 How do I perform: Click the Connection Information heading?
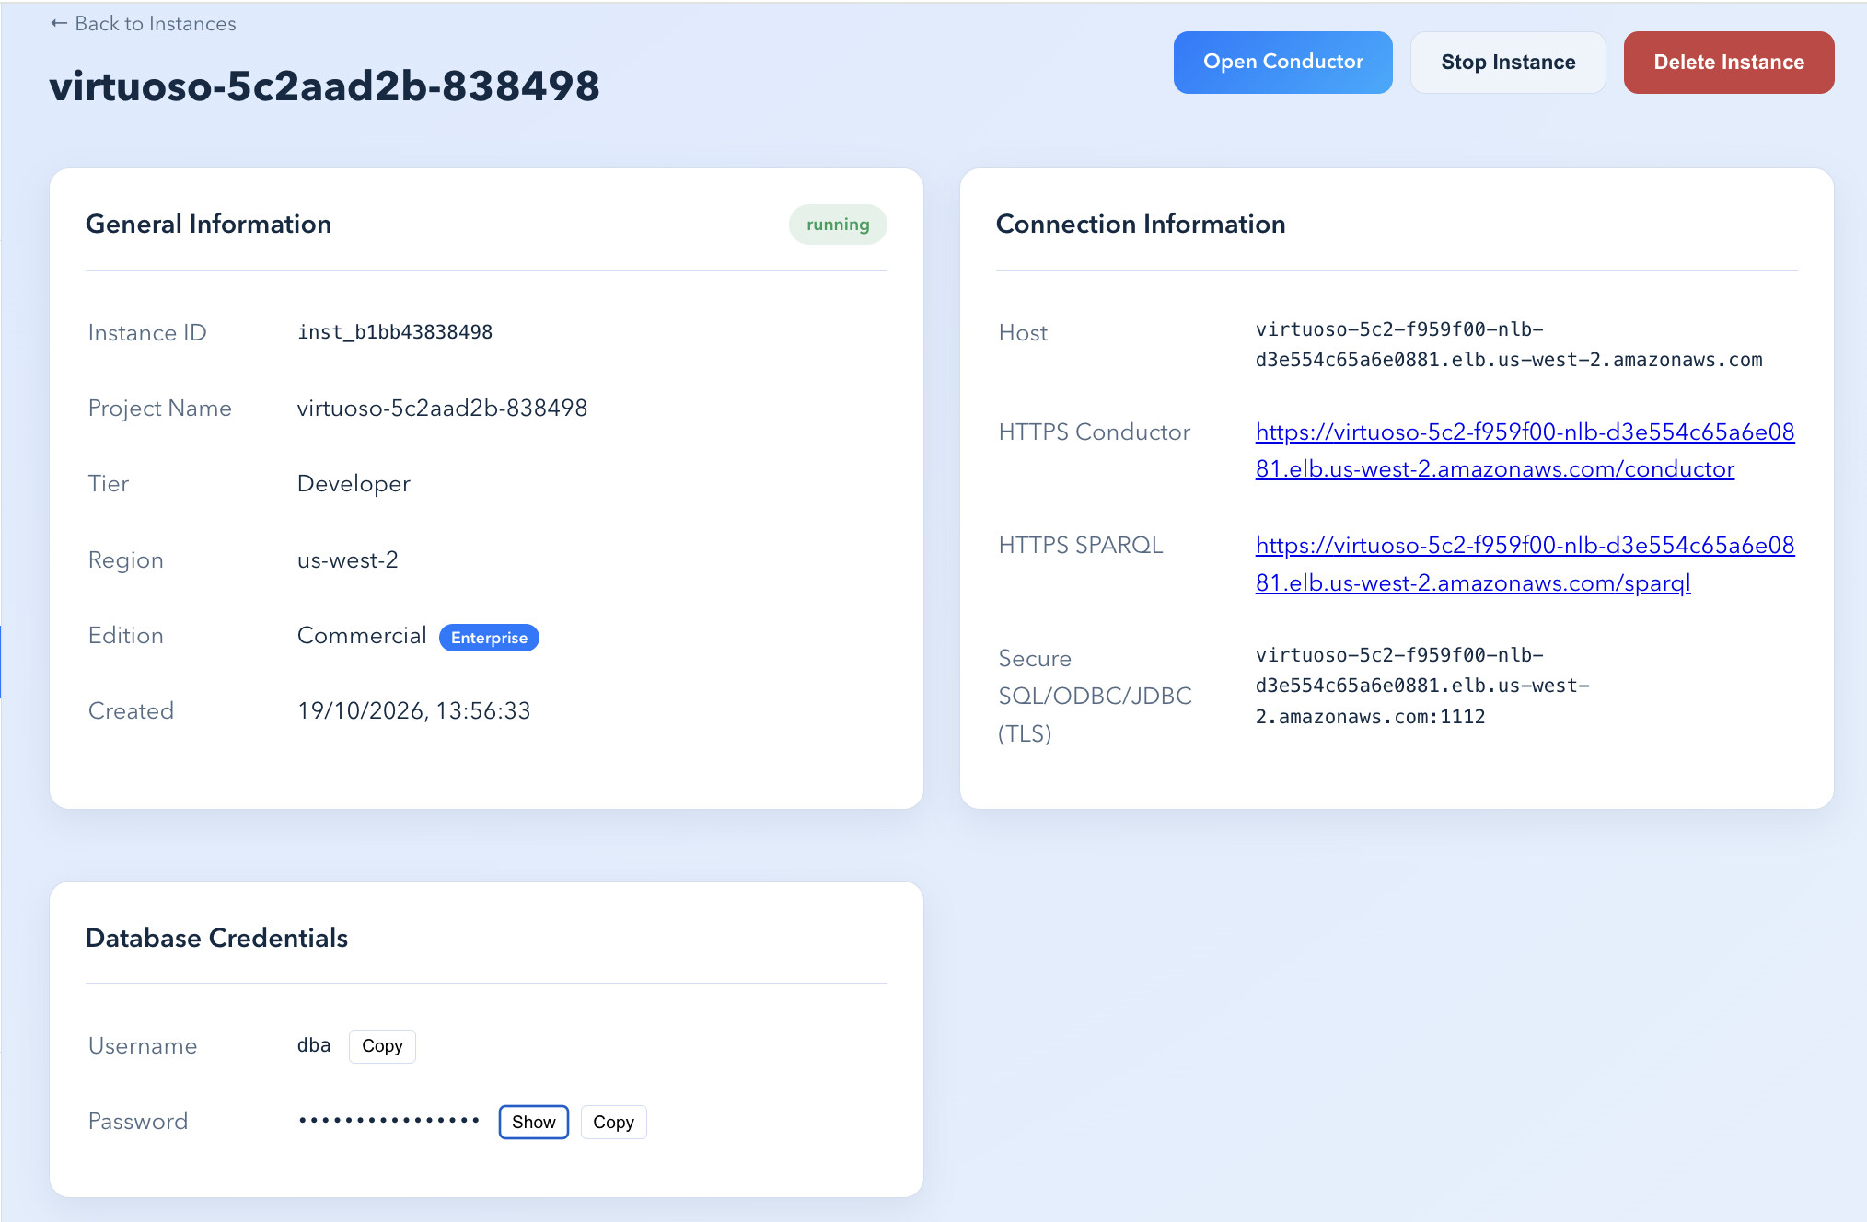pyautogui.click(x=1141, y=224)
